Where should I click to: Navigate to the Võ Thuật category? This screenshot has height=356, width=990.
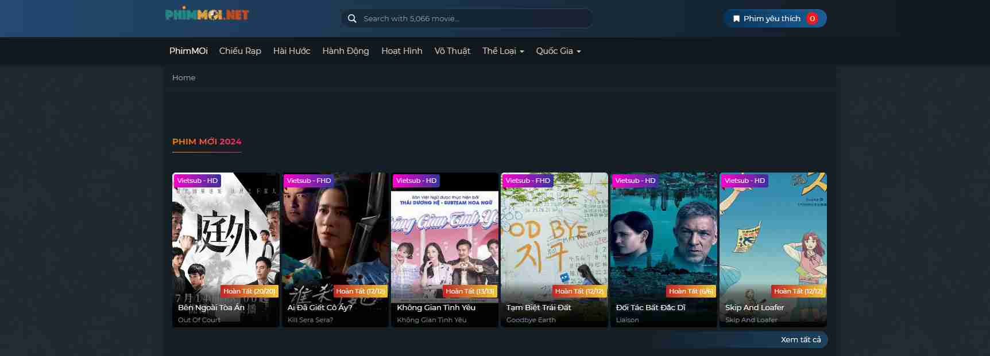point(453,51)
